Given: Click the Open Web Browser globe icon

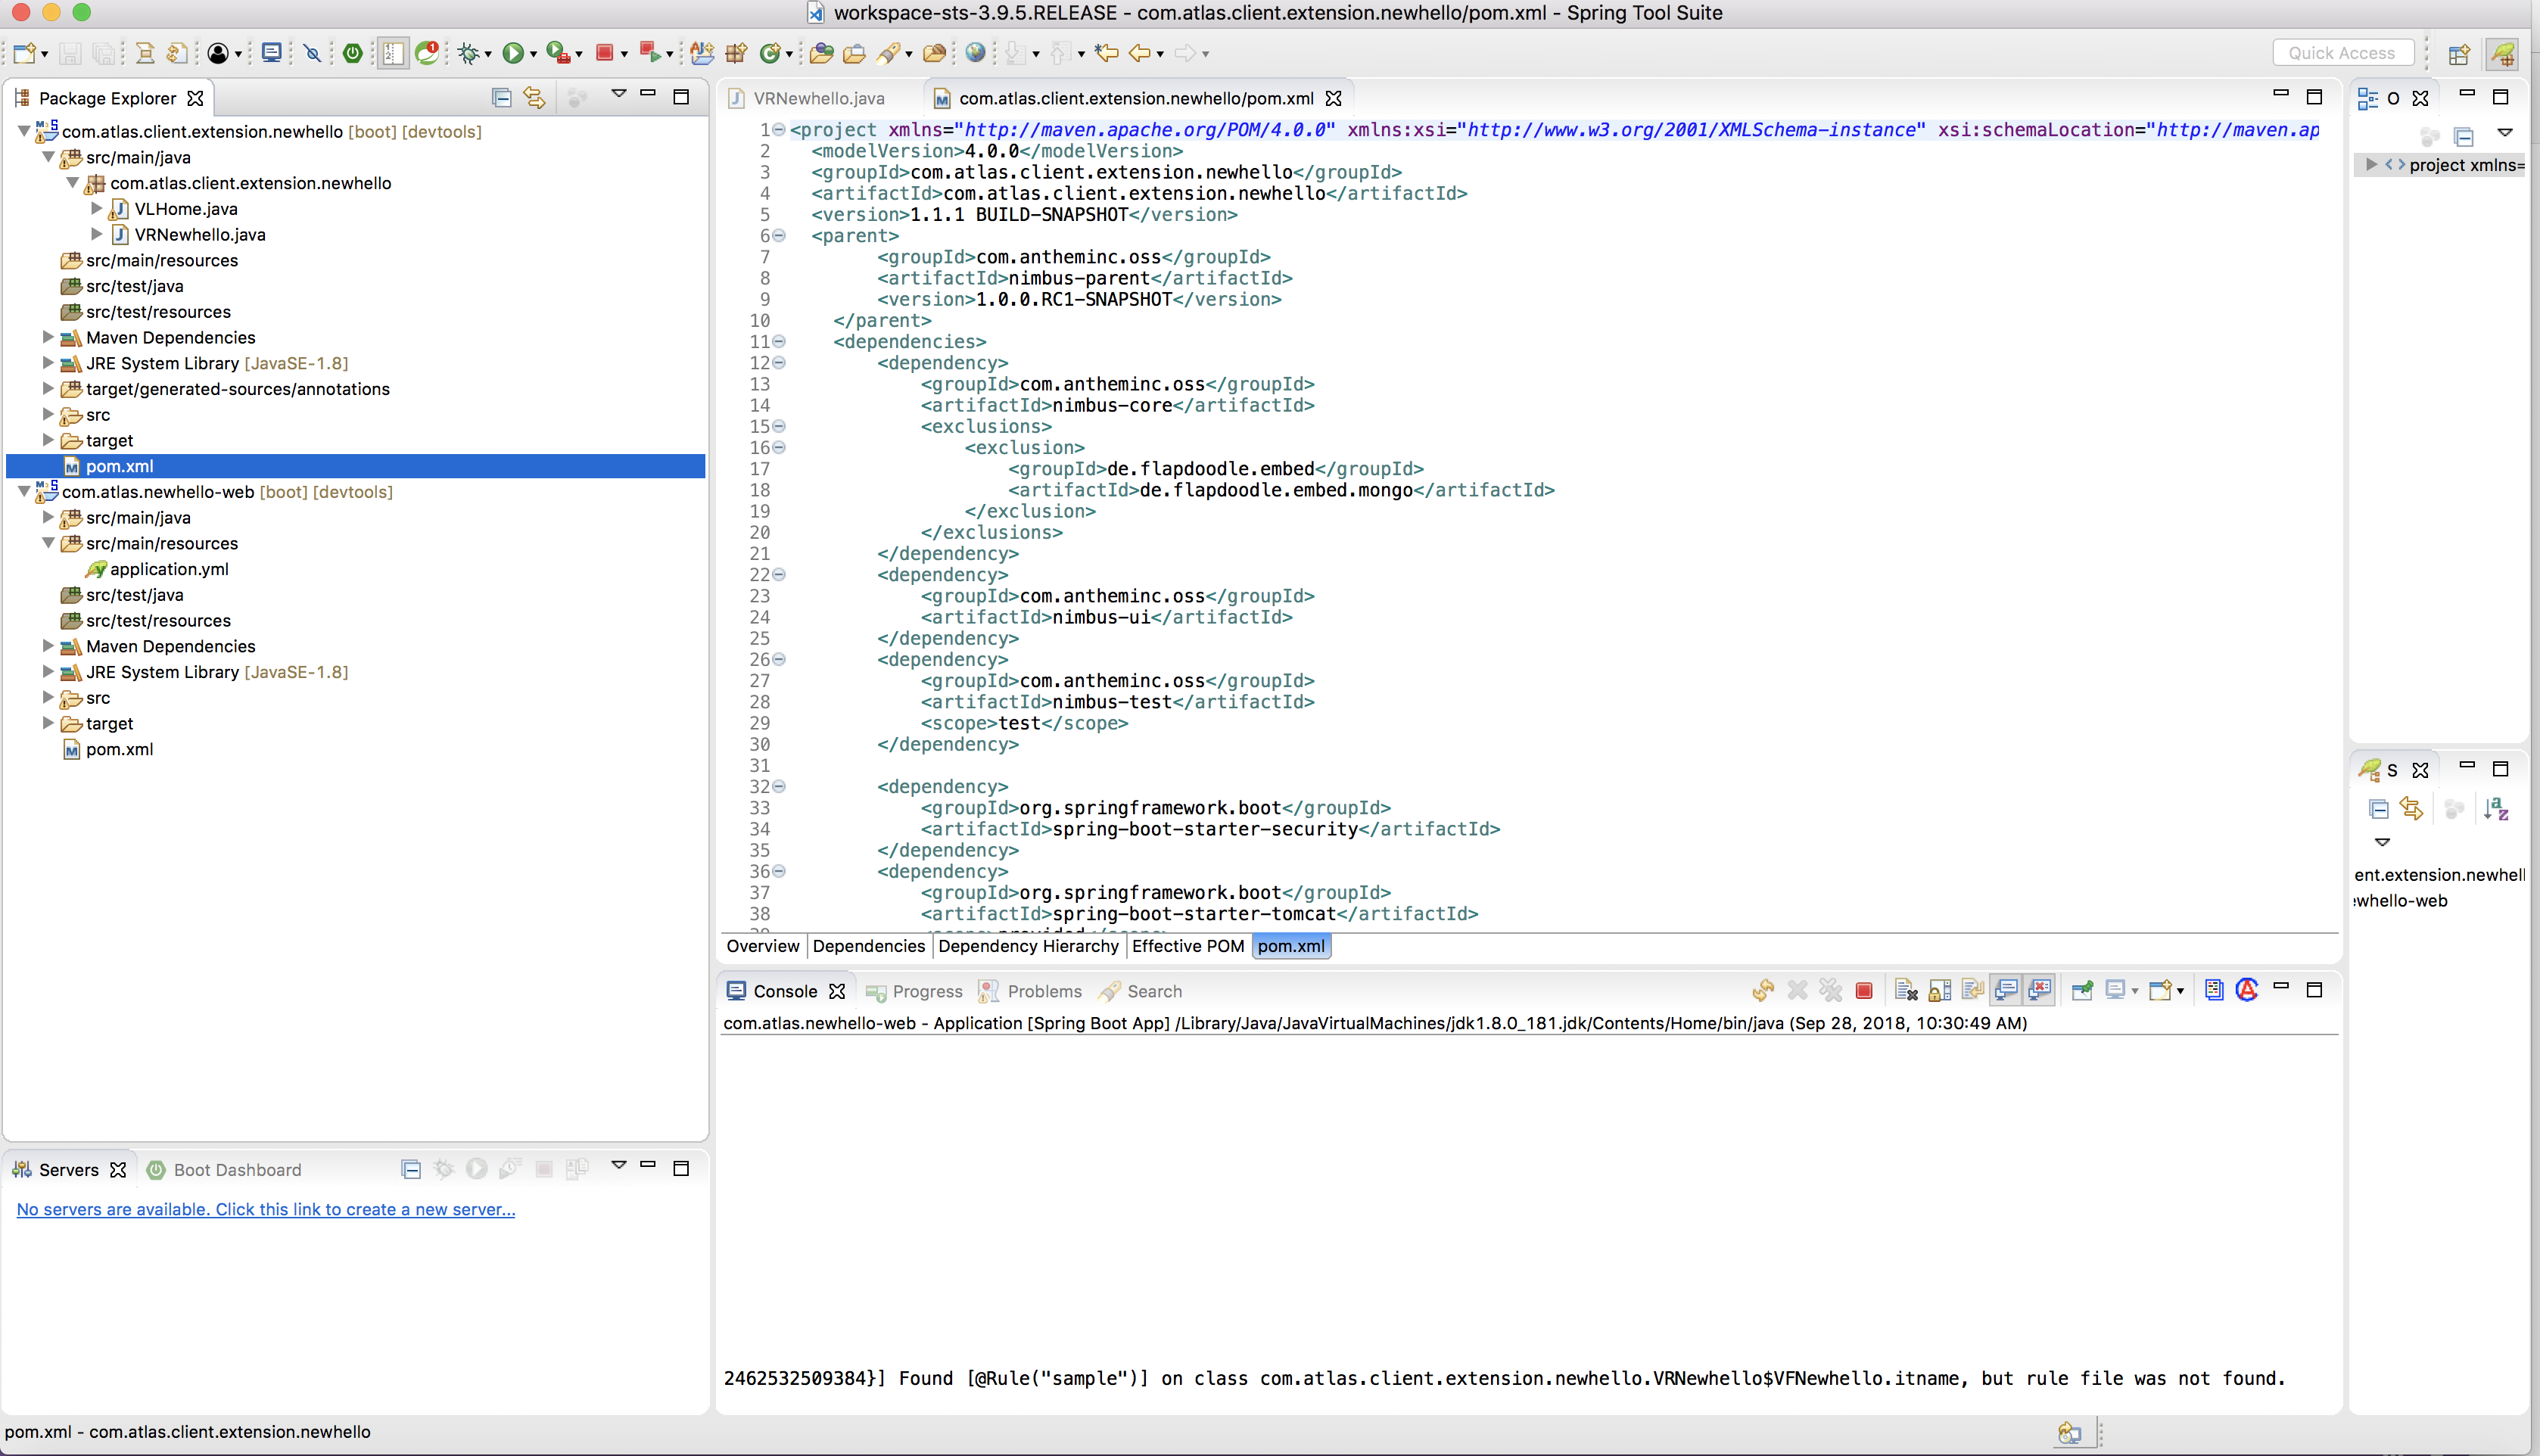Looking at the screenshot, I should coord(975,53).
